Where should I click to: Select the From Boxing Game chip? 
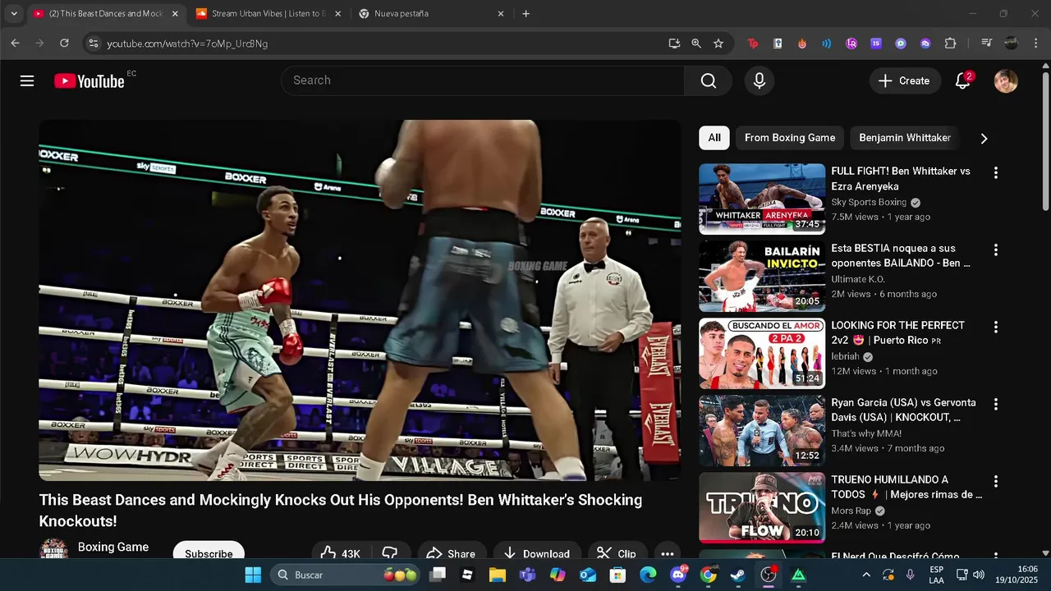click(790, 138)
